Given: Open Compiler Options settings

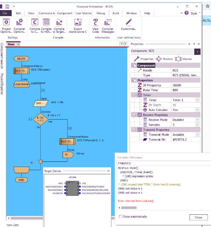Looking at the screenshot, I should pyautogui.click(x=20, y=26).
